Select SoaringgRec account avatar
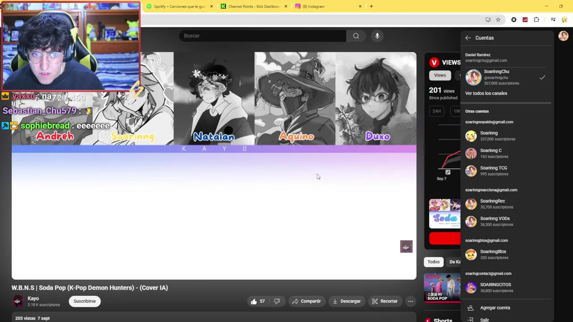The width and height of the screenshot is (573, 322). [x=471, y=204]
